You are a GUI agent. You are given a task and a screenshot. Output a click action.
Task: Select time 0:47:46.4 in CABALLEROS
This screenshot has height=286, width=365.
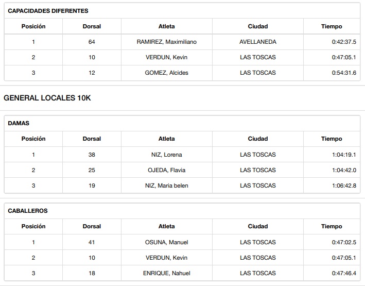(344, 273)
